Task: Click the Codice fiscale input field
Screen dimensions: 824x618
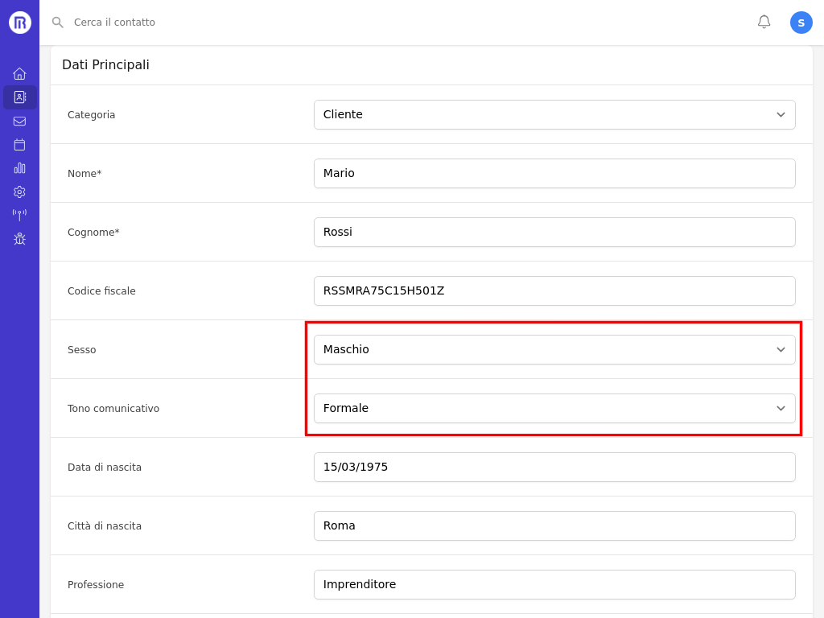Action: (554, 290)
